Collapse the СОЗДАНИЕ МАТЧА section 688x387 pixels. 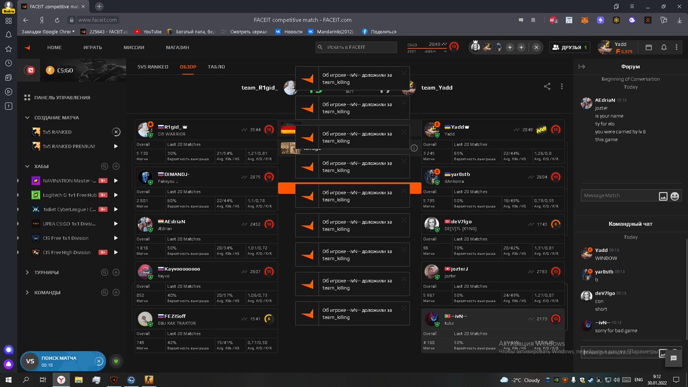(27, 118)
